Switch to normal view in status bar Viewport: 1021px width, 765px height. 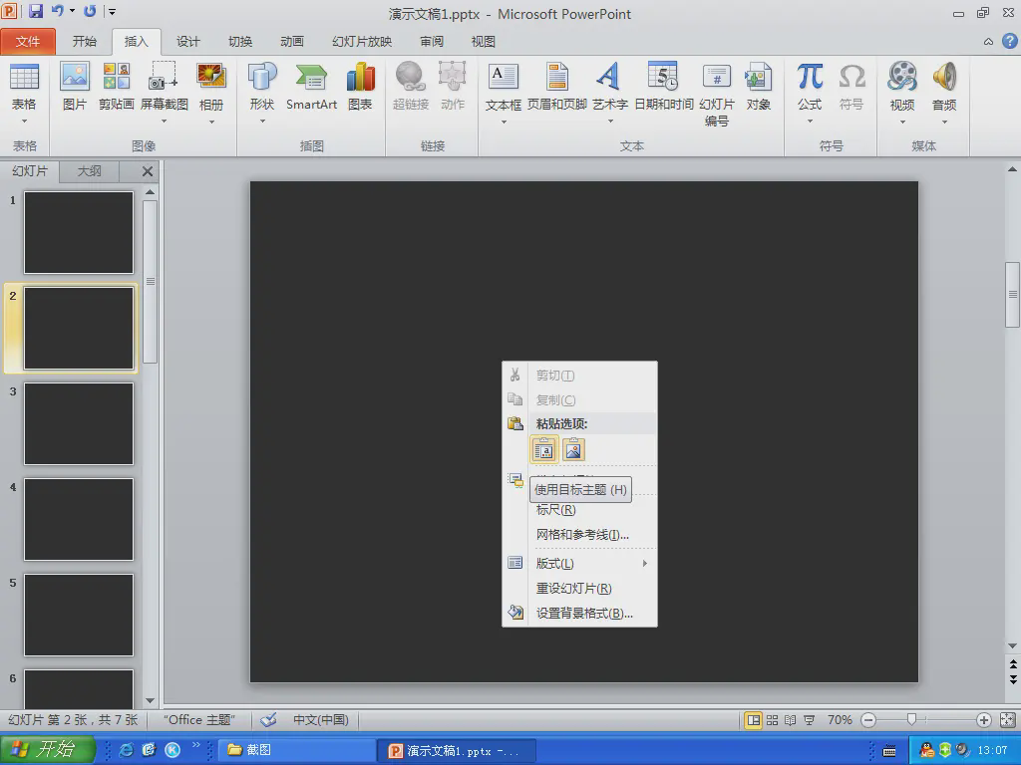click(754, 720)
